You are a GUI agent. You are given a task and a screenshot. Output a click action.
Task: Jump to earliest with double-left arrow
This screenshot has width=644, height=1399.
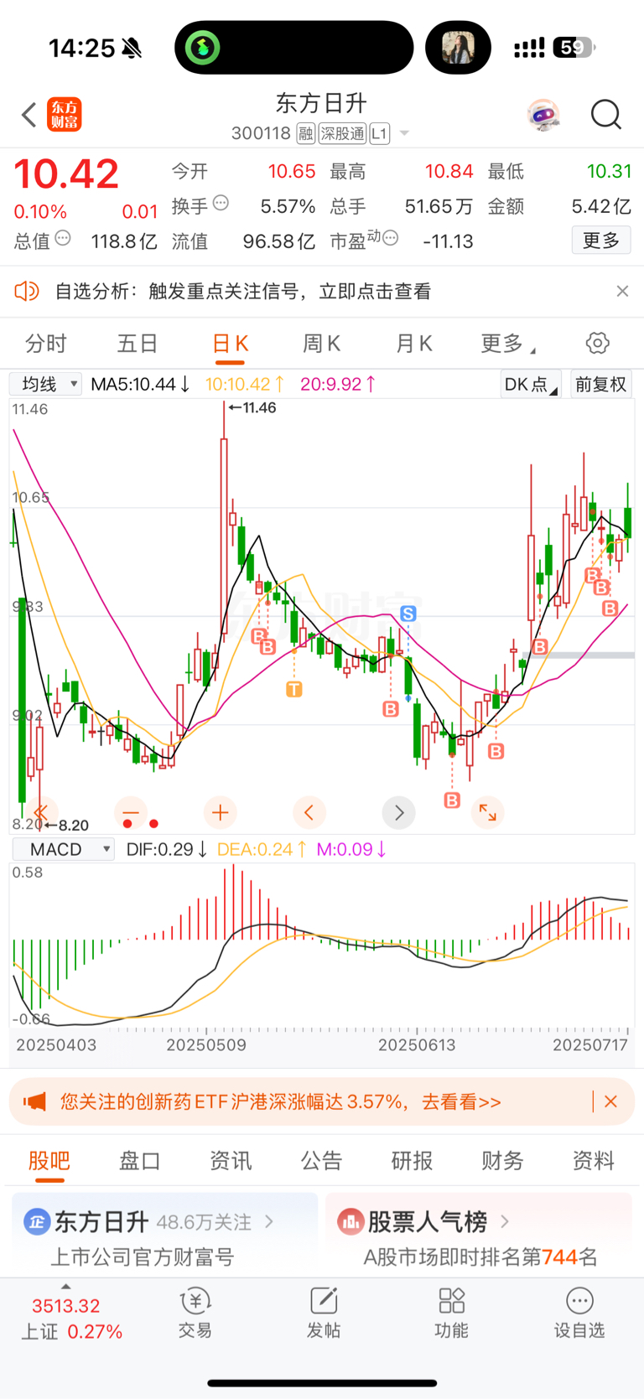click(x=41, y=812)
